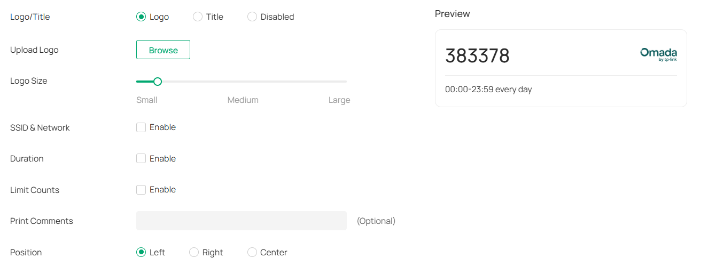Click the Medium label under the slider
Viewport: 708px width, 274px height.
tap(243, 100)
